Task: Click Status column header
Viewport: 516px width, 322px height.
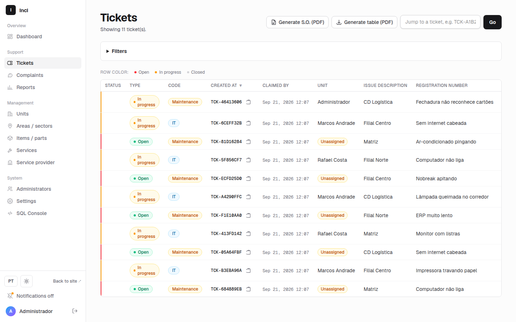Action: click(x=113, y=86)
